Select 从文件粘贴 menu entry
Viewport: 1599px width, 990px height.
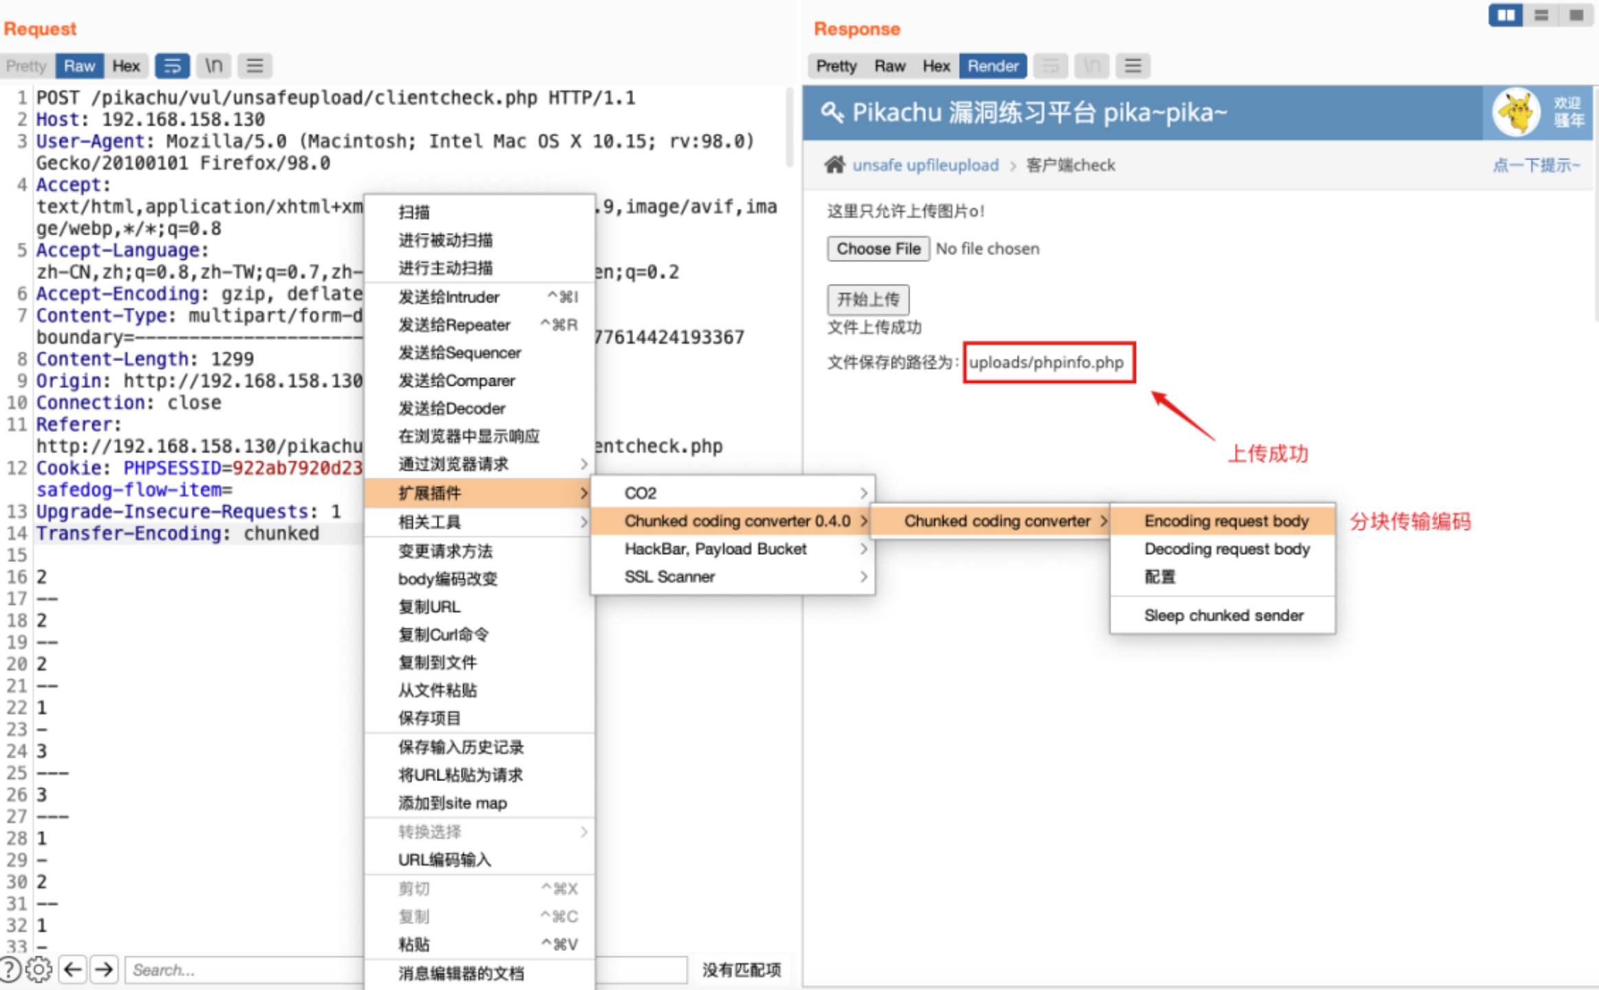[479, 690]
